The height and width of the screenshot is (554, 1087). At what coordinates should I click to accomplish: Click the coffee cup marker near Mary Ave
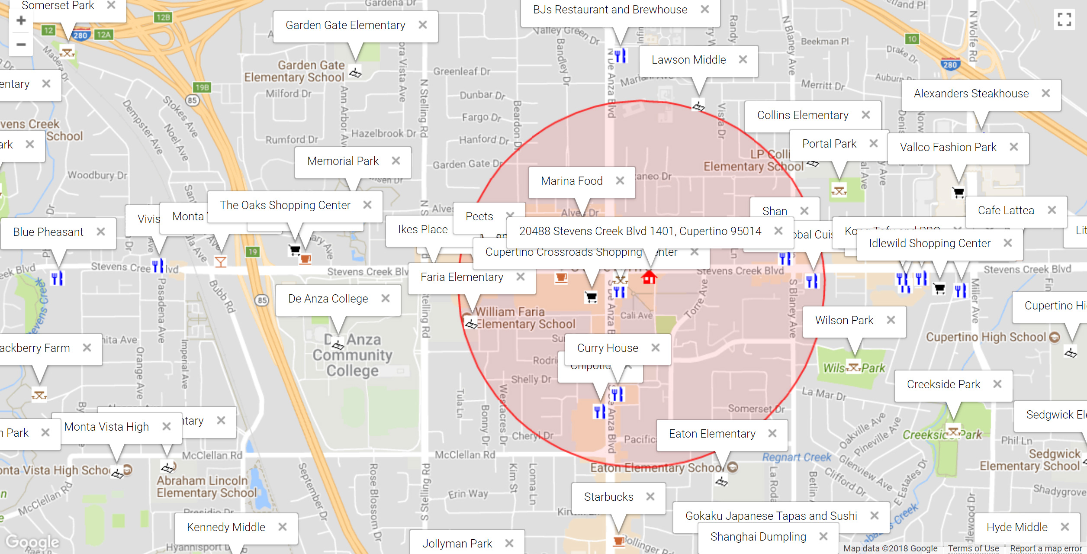tap(305, 259)
